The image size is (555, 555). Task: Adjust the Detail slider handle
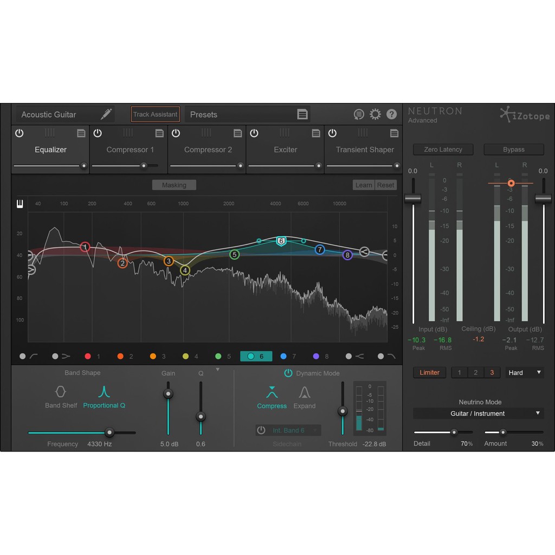pos(454,432)
